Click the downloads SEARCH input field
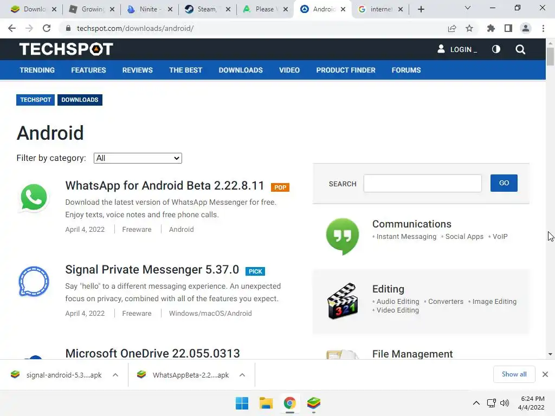The width and height of the screenshot is (555, 416). [x=423, y=183]
